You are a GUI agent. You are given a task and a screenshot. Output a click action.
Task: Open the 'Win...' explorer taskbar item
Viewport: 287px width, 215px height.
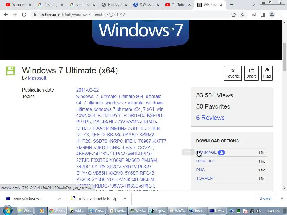click(25, 211)
